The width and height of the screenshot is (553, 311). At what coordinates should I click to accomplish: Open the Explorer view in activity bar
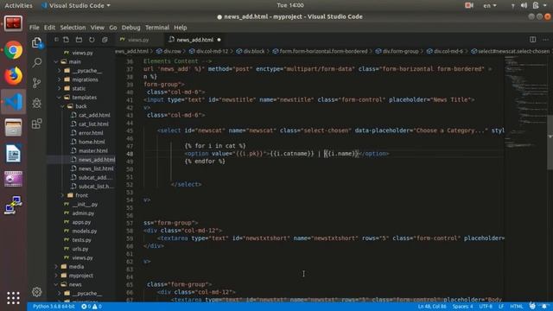point(36,42)
